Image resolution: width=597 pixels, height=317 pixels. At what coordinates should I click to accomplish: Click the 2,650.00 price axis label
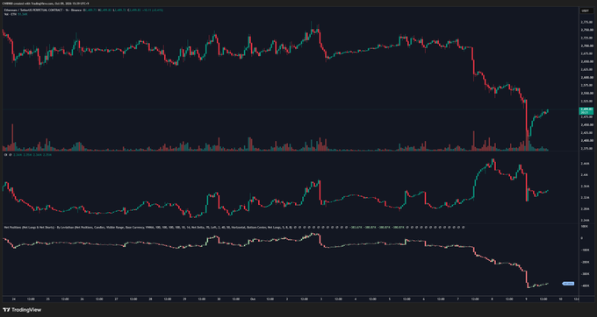click(586, 61)
